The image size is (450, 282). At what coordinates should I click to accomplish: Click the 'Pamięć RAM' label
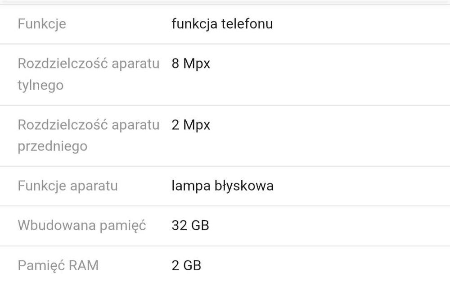58,265
